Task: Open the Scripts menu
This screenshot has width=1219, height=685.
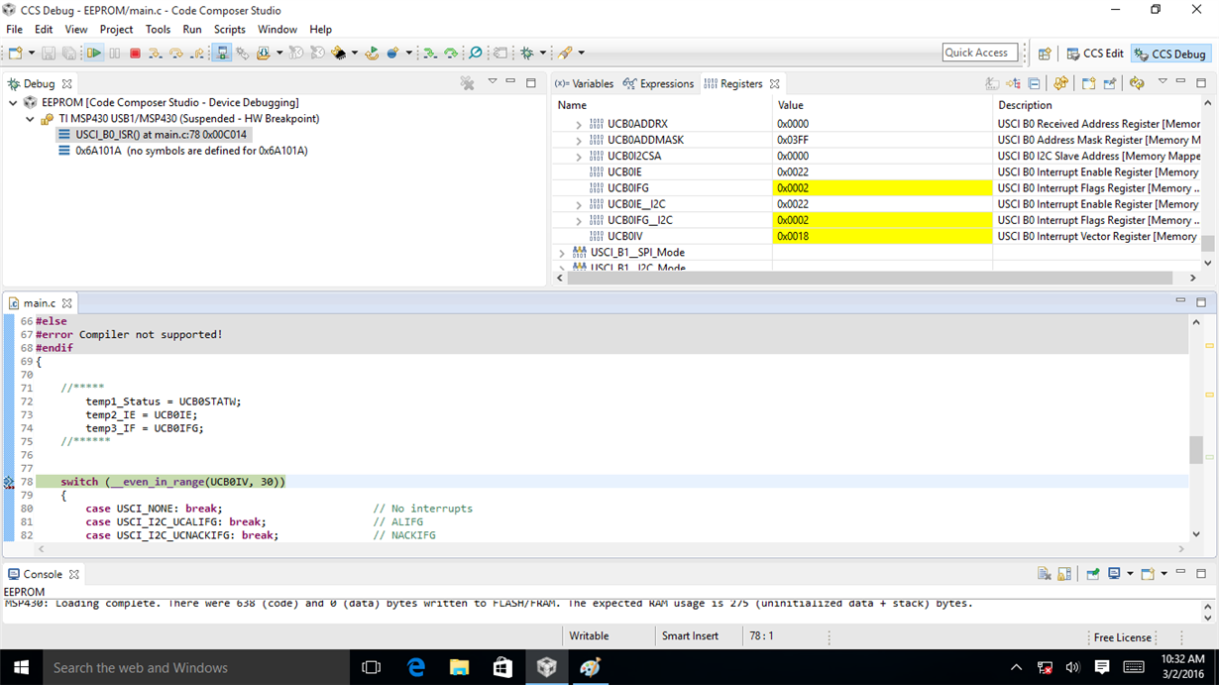Action: [x=229, y=29]
